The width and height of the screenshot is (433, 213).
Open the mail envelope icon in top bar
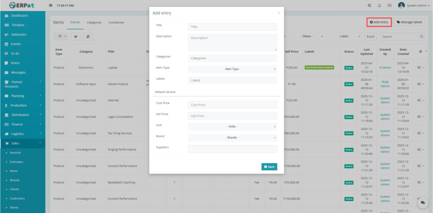[389, 5]
